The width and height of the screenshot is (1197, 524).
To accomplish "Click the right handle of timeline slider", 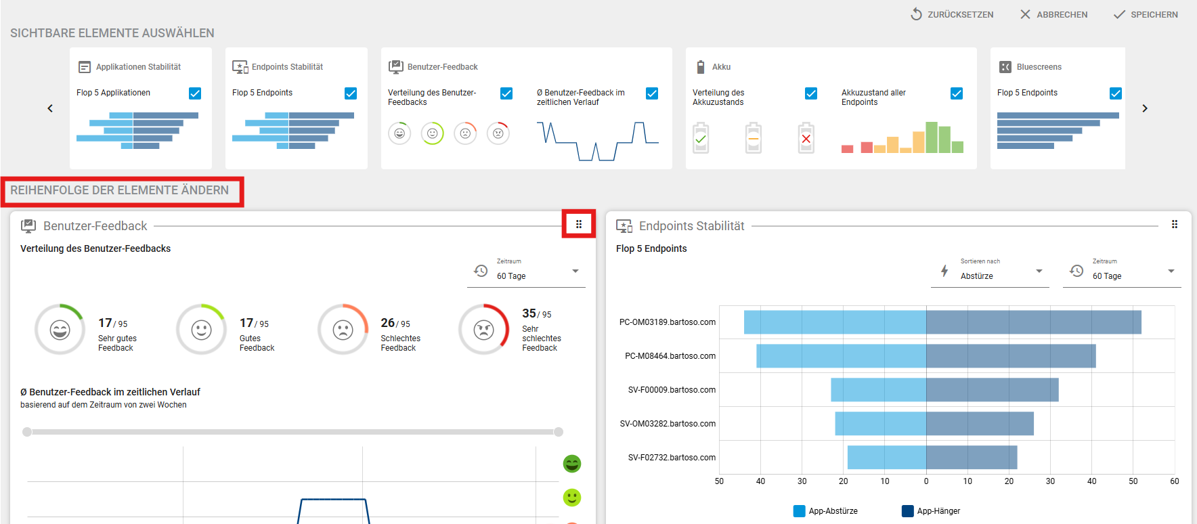I will 559,432.
